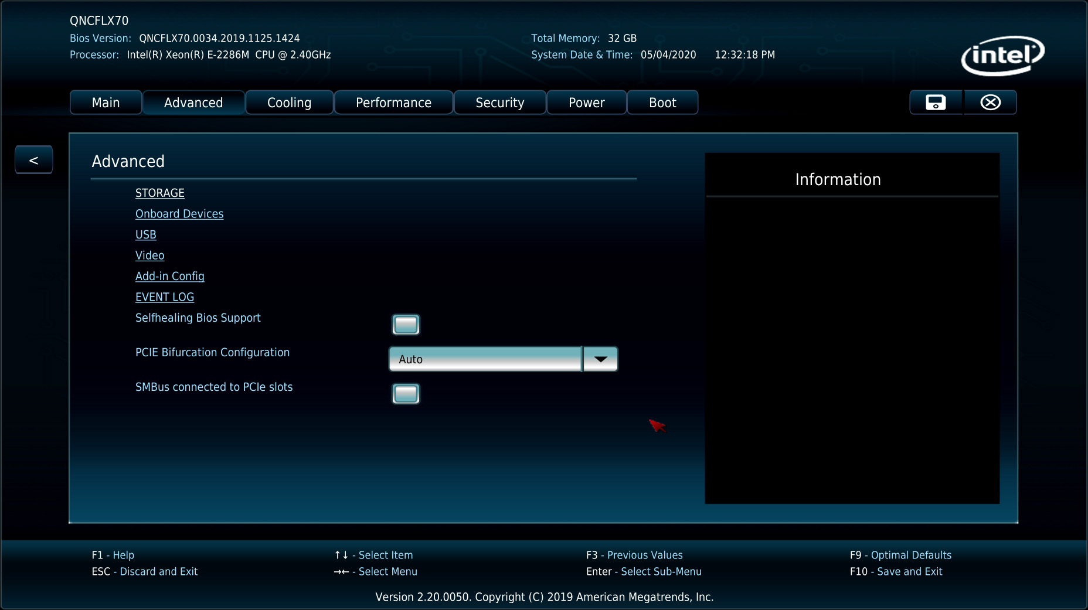Image resolution: width=1088 pixels, height=610 pixels.
Task: Click the Intel logo
Action: point(1002,56)
